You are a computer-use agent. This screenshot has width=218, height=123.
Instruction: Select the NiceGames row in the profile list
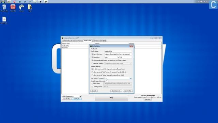tap(75, 48)
